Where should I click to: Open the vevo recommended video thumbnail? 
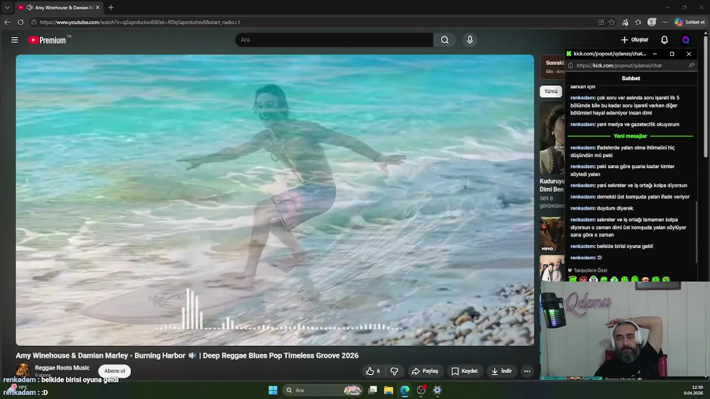pos(552,234)
